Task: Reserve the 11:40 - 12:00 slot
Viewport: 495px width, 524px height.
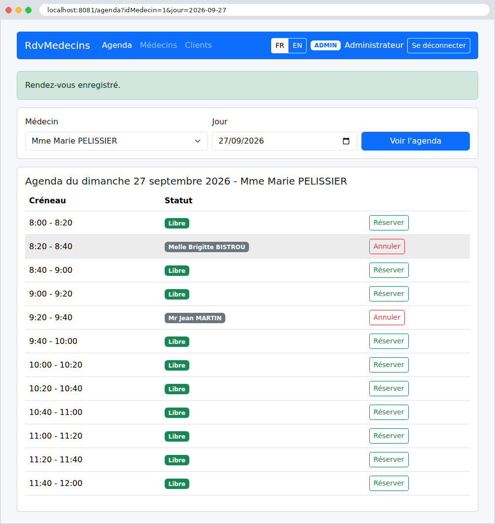Action: point(389,484)
